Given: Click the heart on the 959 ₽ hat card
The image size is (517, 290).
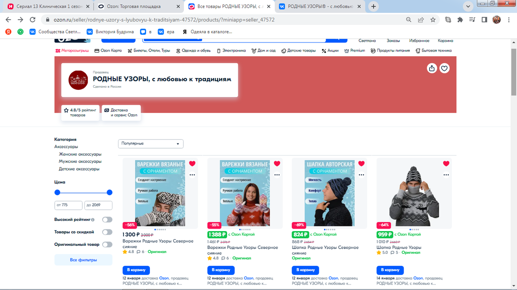Looking at the screenshot, I should (446, 164).
